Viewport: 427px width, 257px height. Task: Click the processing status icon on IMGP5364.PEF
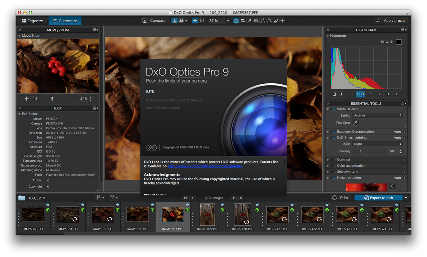75,219
